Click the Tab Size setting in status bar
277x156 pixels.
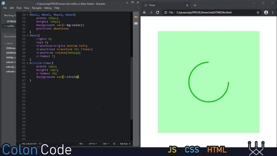[125, 143]
